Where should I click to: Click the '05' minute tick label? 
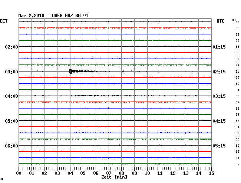(x=83, y=173)
